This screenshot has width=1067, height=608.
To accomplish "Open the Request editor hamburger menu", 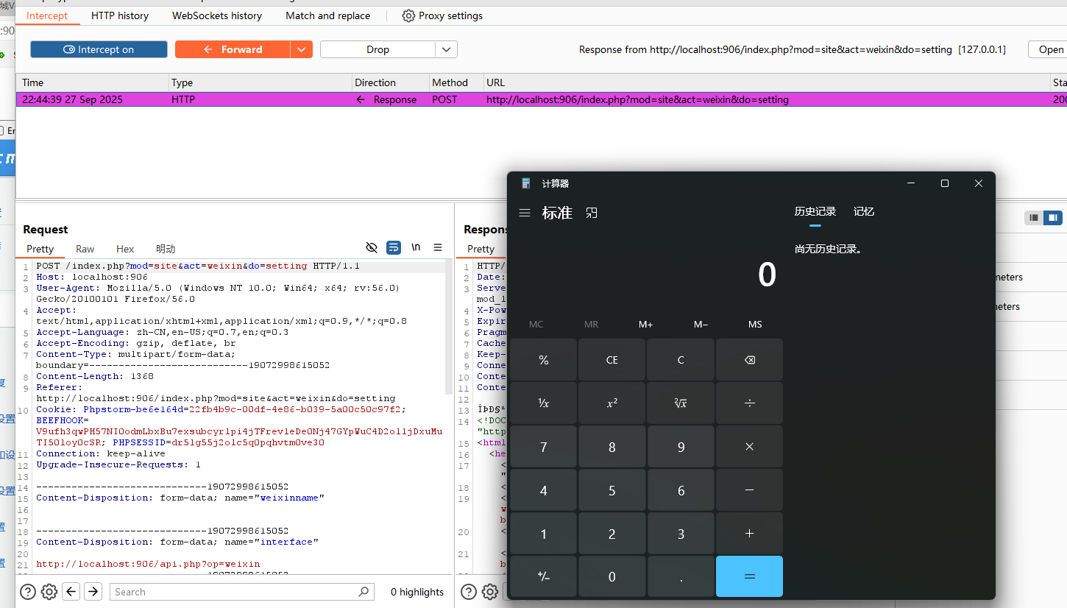I will click(438, 247).
